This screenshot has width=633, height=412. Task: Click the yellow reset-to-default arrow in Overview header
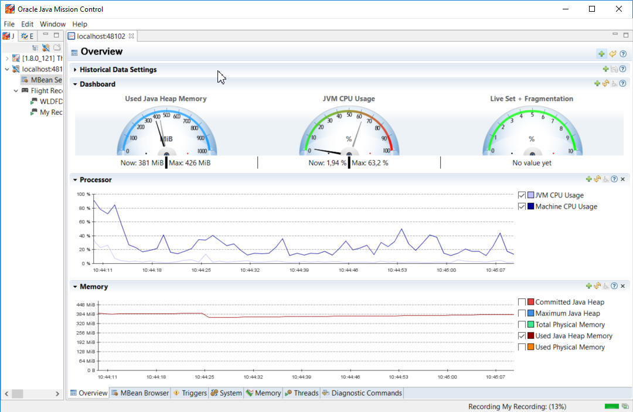[613, 54]
